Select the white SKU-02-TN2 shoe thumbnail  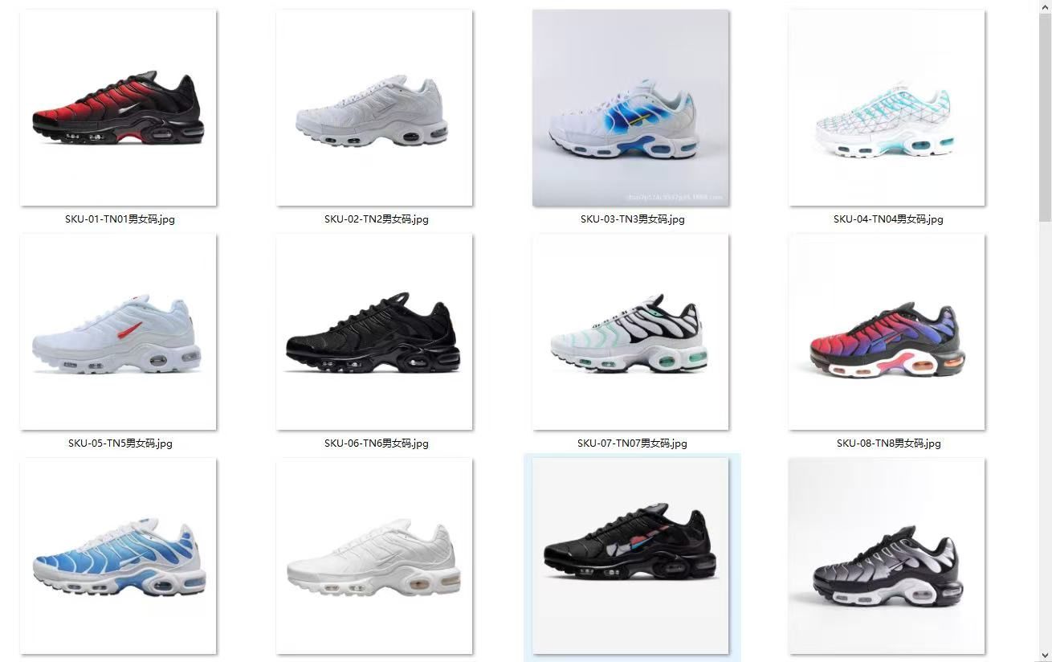click(374, 108)
